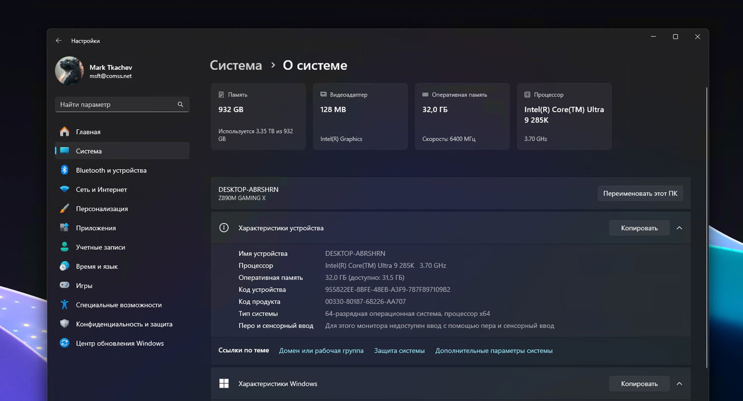Click the Специальные возможности accessibility icon
Viewport: 743px width, 401px height.
click(64, 305)
